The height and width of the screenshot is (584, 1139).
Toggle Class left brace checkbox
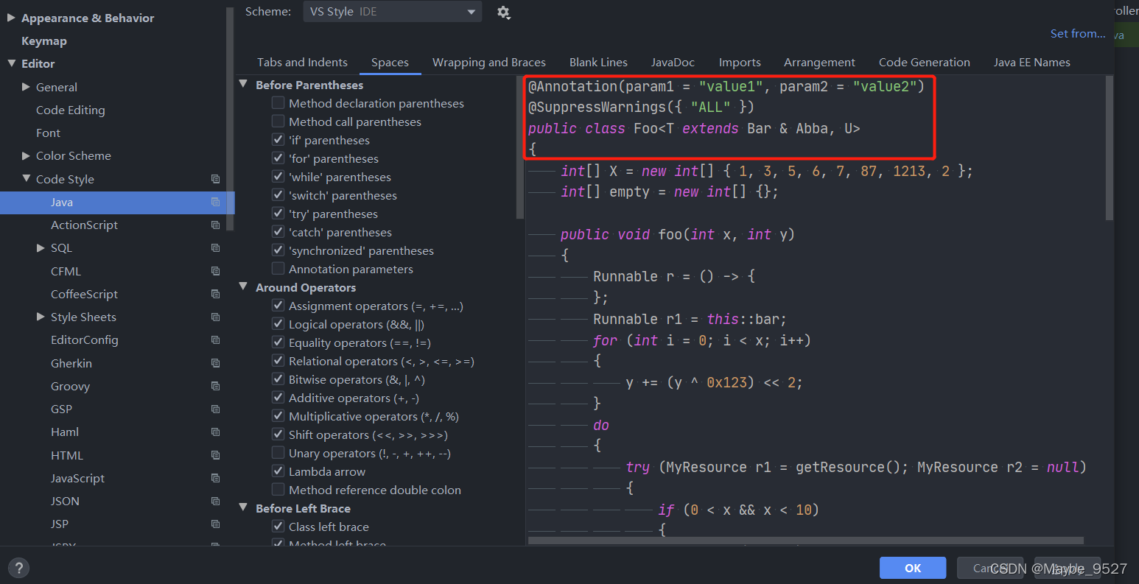coord(278,527)
